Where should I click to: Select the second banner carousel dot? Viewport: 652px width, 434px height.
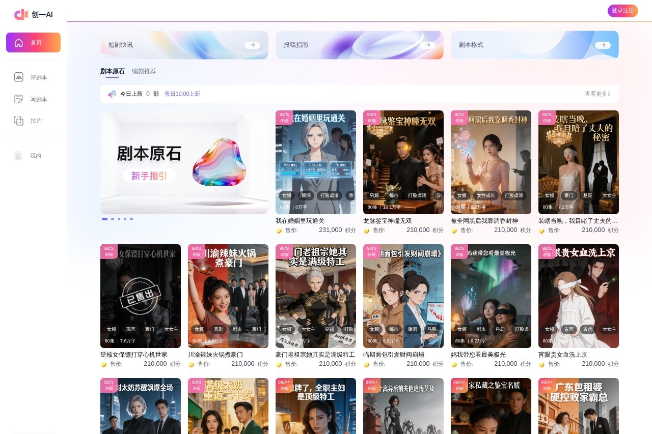112,219
